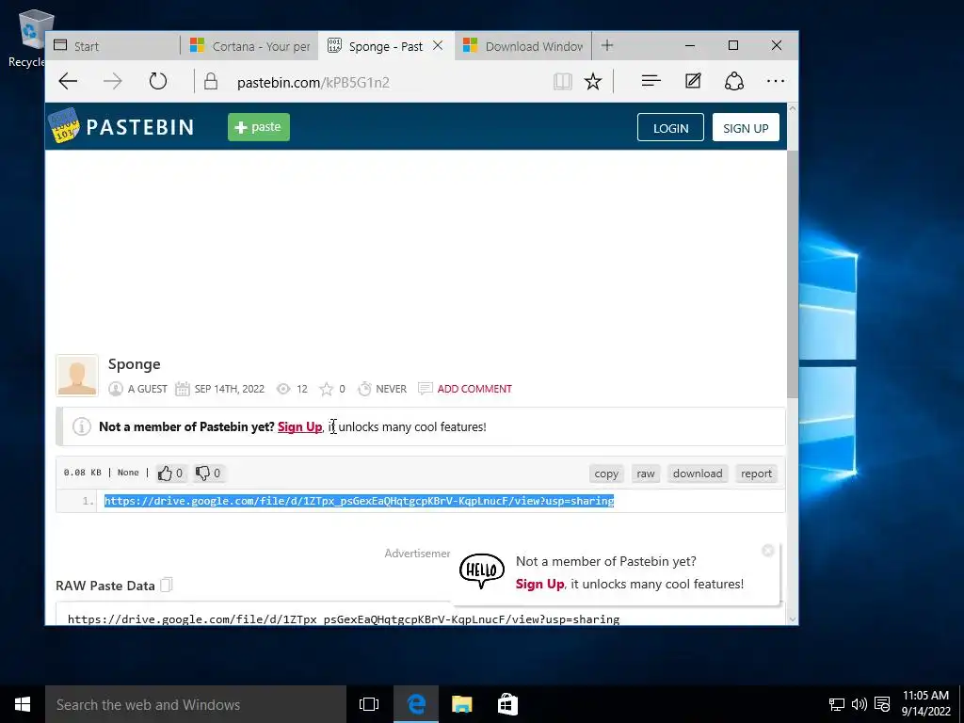The width and height of the screenshot is (964, 723).
Task: Click the NEVER expiration label
Action: (x=391, y=389)
